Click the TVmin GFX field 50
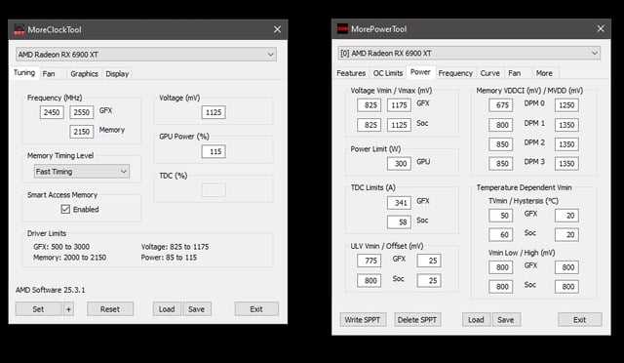 click(x=500, y=216)
